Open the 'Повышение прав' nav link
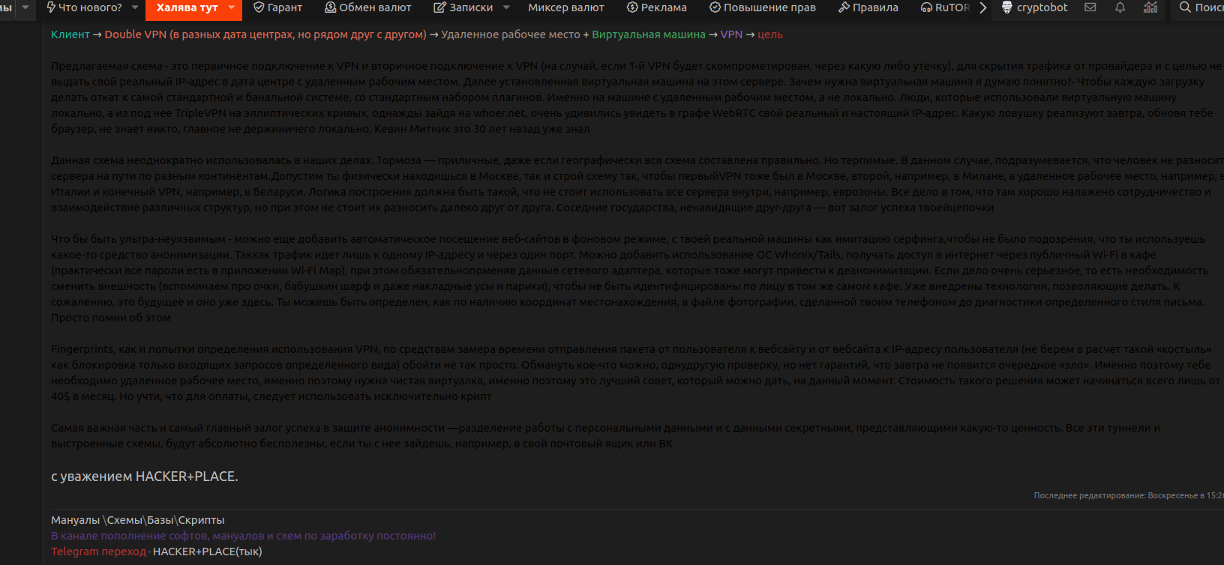 tap(762, 7)
